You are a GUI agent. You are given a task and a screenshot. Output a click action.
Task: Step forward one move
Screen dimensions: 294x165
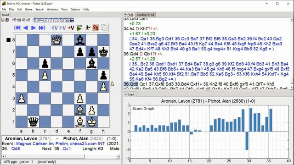34,28
